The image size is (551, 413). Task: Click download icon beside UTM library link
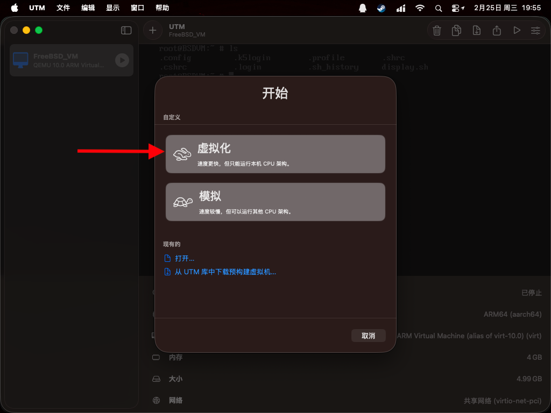pos(168,272)
